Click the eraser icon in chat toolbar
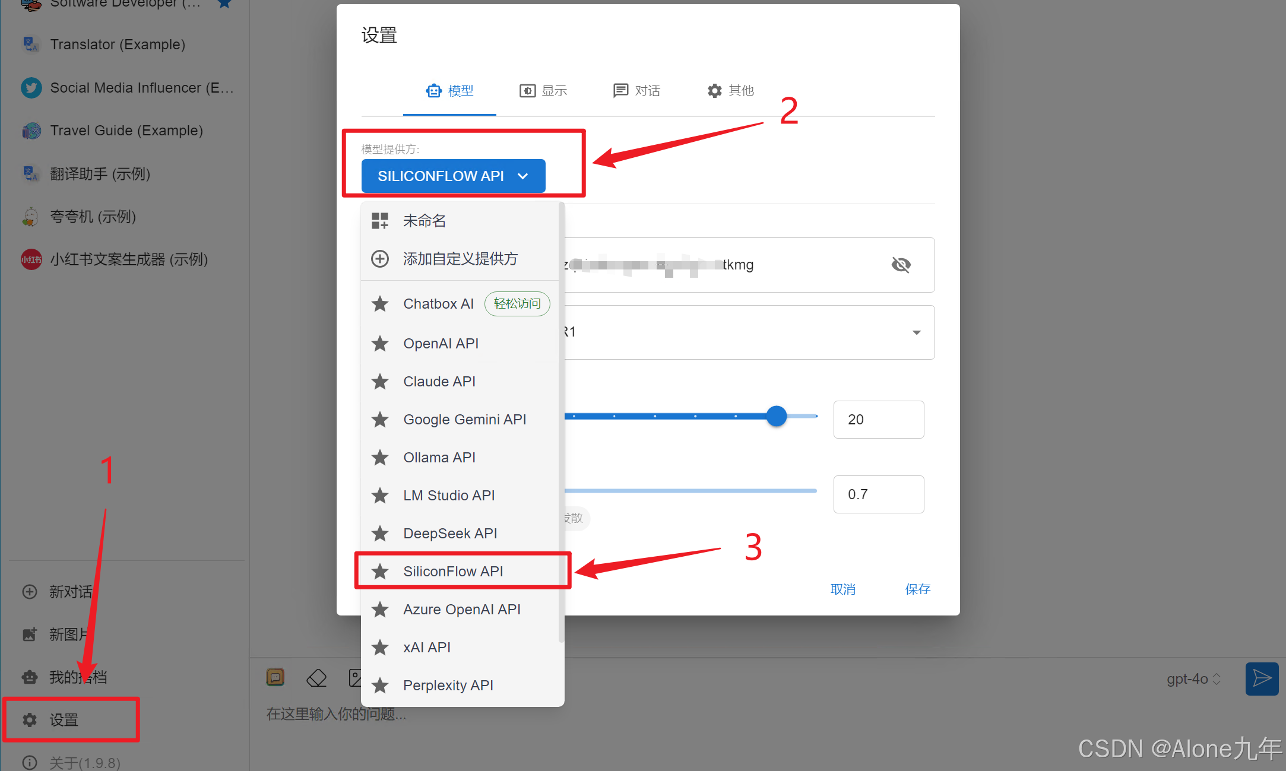1286x771 pixels. point(316,678)
